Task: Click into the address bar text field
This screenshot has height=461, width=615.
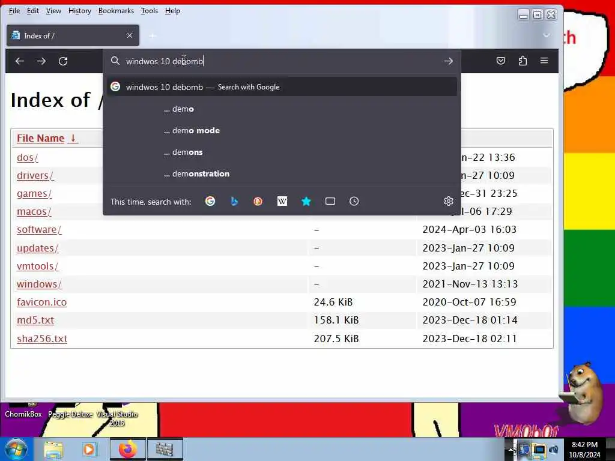Action: [x=282, y=61]
